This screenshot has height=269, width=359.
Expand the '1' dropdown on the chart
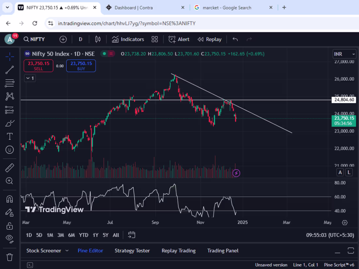coord(30,78)
